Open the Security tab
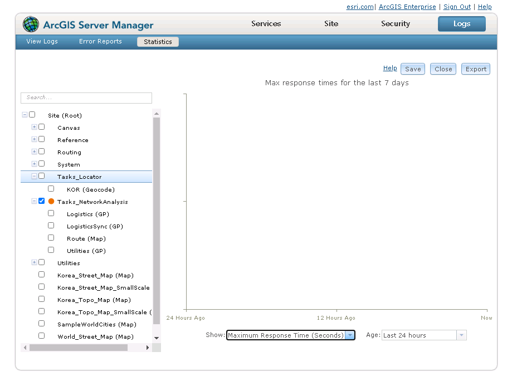This screenshot has width=512, height=376. (x=396, y=23)
